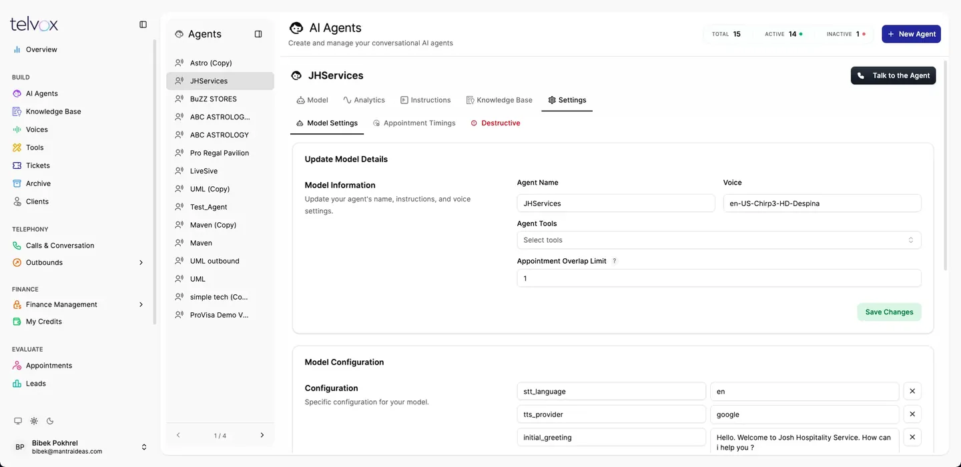
Task: Select ProVisa Demo agent
Action: [220, 315]
